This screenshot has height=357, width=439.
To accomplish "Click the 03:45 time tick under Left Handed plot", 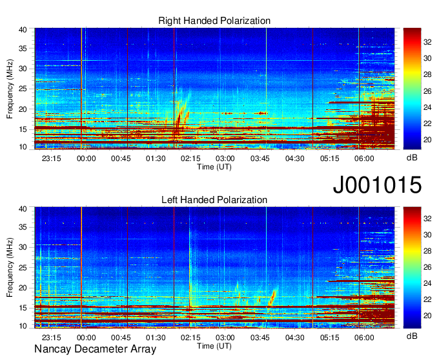I will point(260,338).
